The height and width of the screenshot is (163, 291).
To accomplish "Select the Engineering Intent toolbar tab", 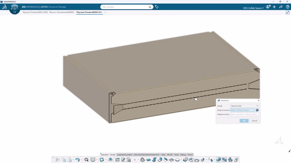I will tap(125, 155).
